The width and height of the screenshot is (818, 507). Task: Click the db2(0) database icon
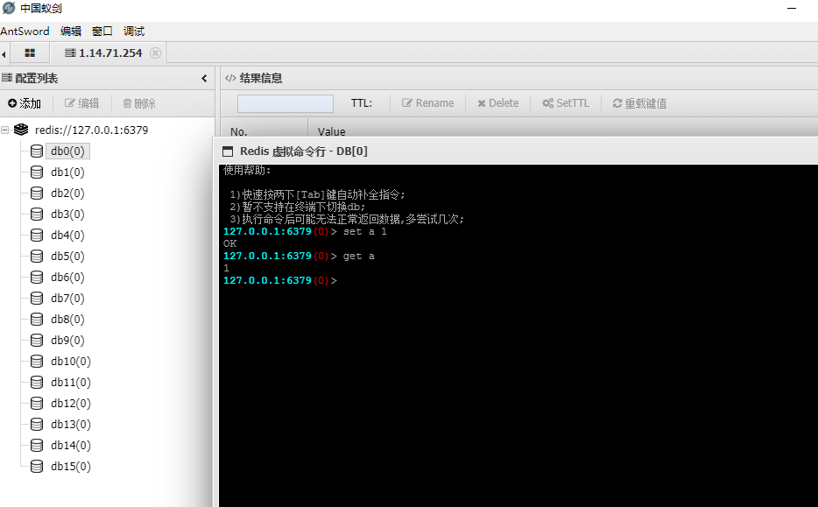[x=37, y=193]
